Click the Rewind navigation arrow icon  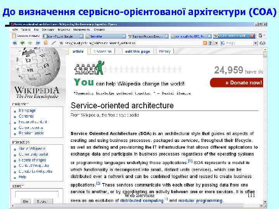(x=15, y=43)
